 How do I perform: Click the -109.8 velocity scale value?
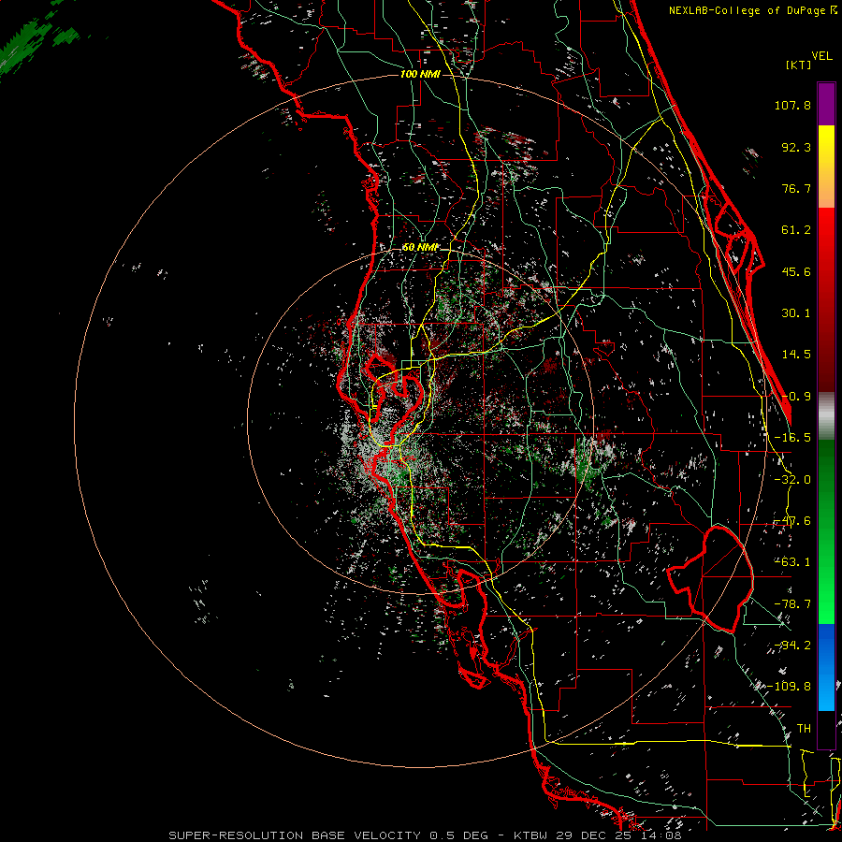tap(790, 687)
